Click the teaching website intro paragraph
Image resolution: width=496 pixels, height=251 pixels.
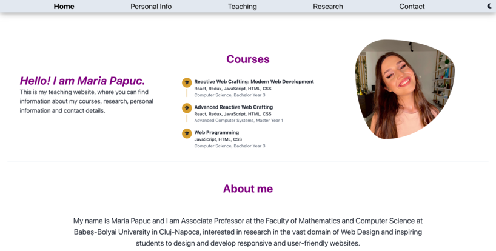point(86,101)
